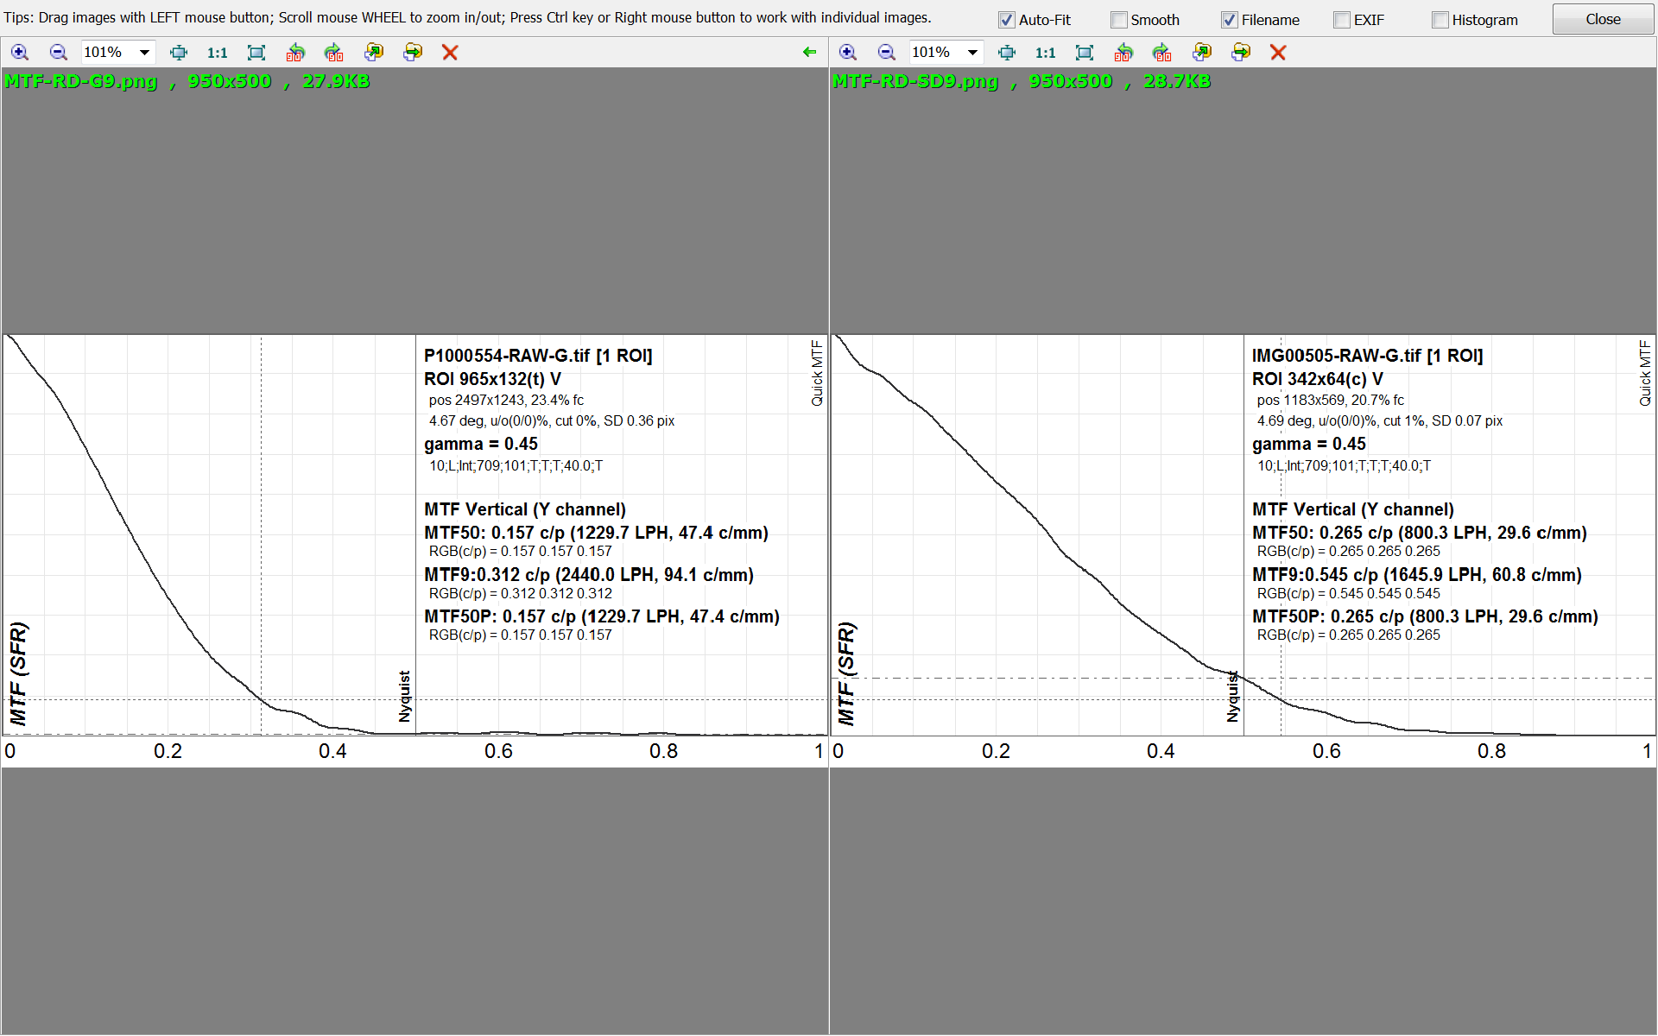This screenshot has height=1036, width=1658.
Task: Enable the Histogram checkbox
Action: pyautogui.click(x=1440, y=20)
